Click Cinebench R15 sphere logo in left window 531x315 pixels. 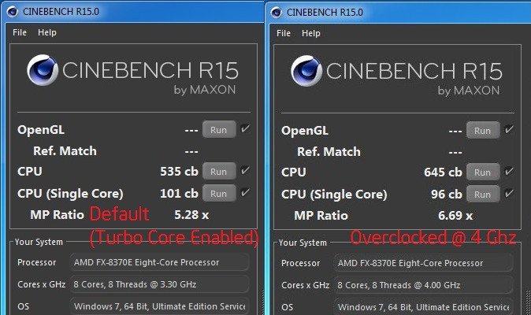[x=43, y=70]
